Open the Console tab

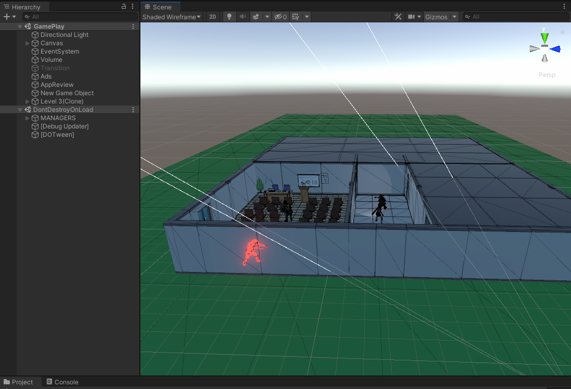point(62,382)
